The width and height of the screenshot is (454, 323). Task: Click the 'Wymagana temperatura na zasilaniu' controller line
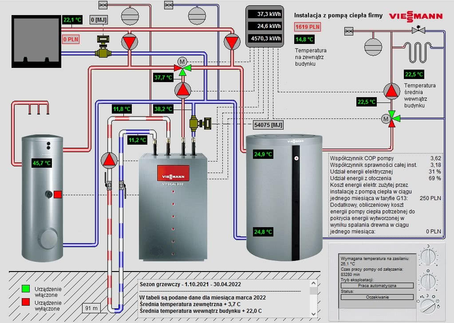point(375,259)
